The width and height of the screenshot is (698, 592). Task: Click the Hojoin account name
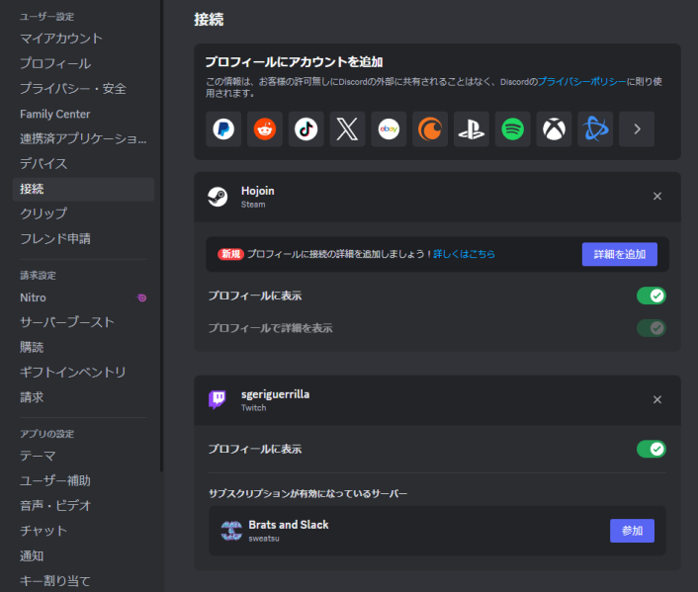point(258,191)
